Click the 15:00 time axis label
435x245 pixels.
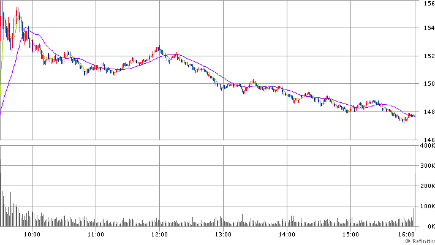click(350, 234)
